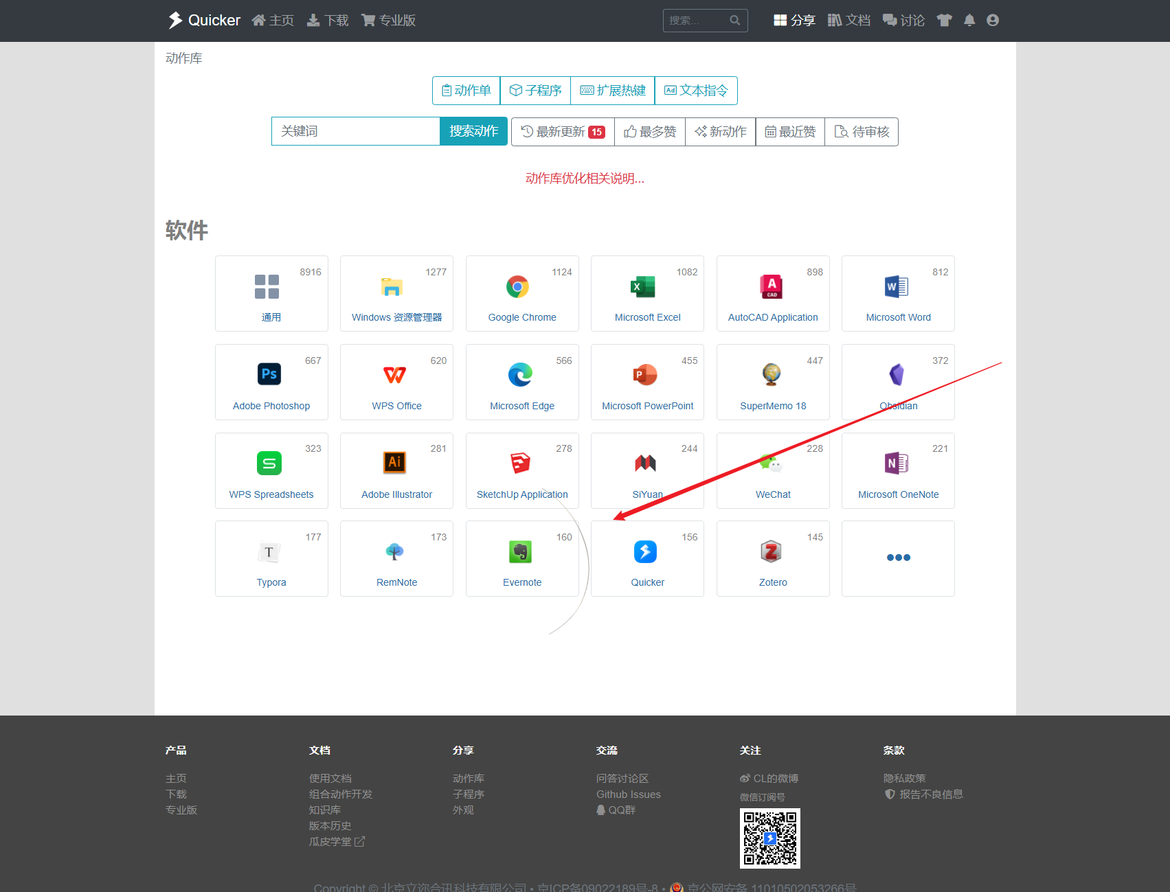Switch to the 子程序 tab
The image size is (1170, 892).
[535, 91]
